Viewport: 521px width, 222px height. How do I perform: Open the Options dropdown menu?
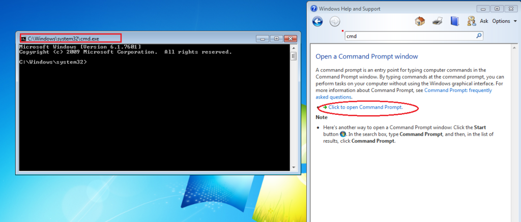click(504, 21)
